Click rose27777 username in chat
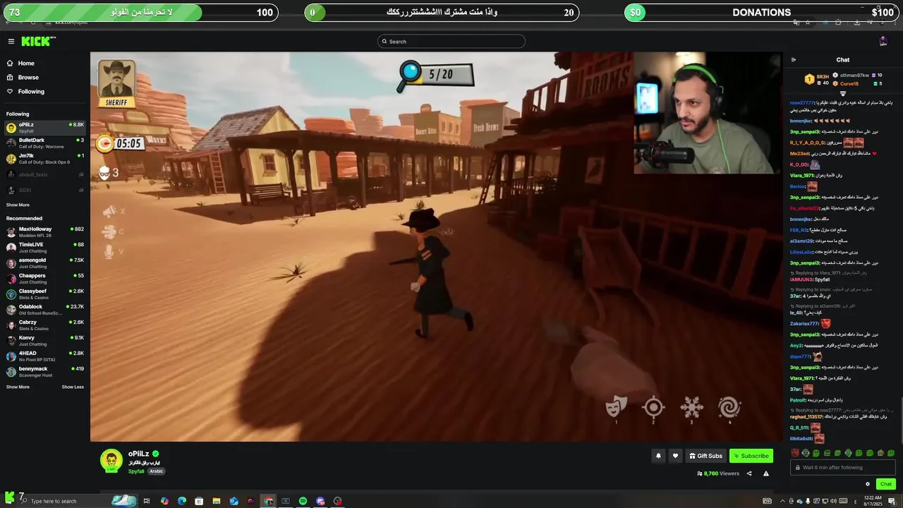The width and height of the screenshot is (903, 508). [801, 103]
